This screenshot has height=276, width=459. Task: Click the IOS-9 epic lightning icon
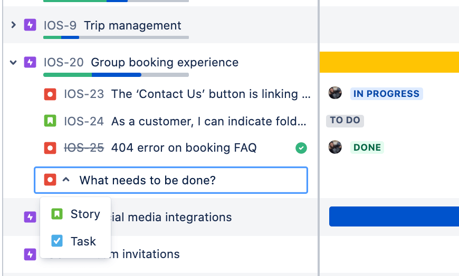(30, 25)
